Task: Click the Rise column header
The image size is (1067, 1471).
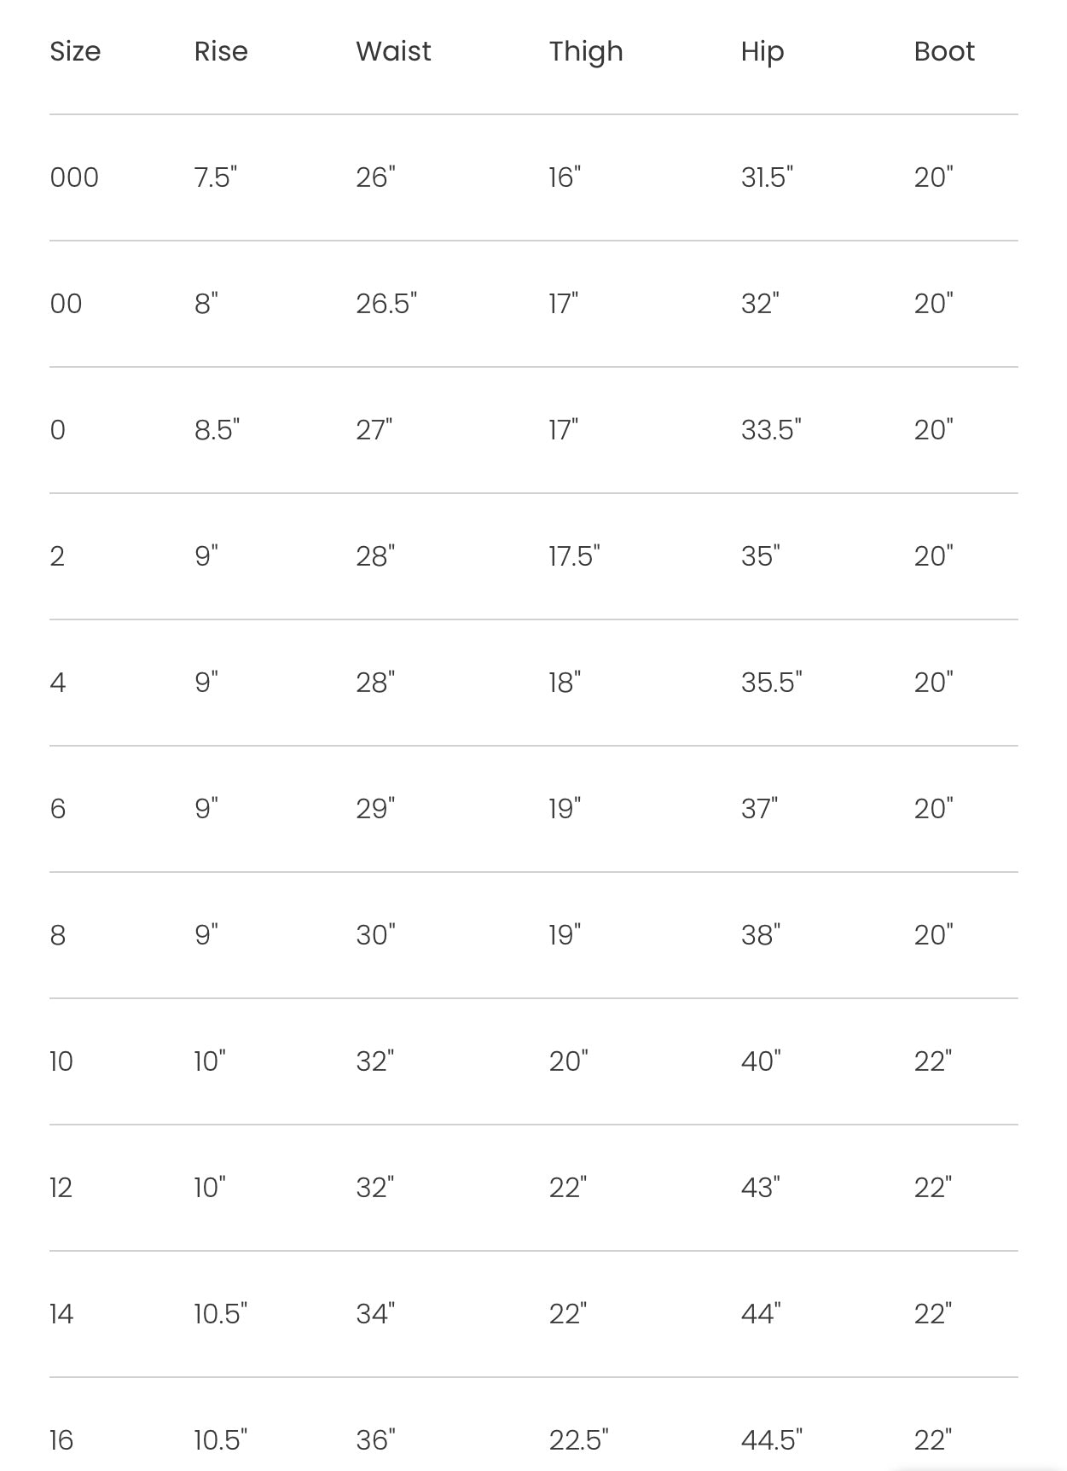Action: 221,51
